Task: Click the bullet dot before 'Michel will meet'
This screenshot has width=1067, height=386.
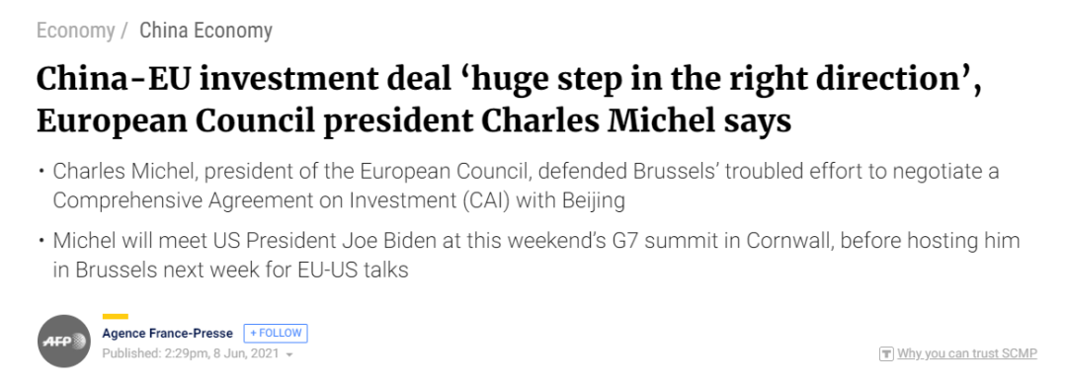Action: (41, 241)
